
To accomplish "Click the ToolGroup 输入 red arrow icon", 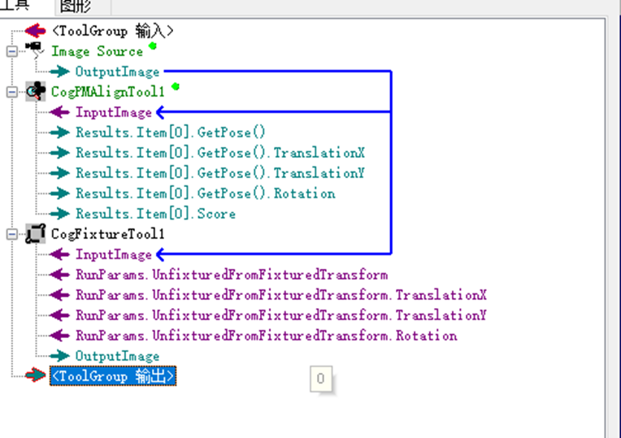I will point(35,31).
